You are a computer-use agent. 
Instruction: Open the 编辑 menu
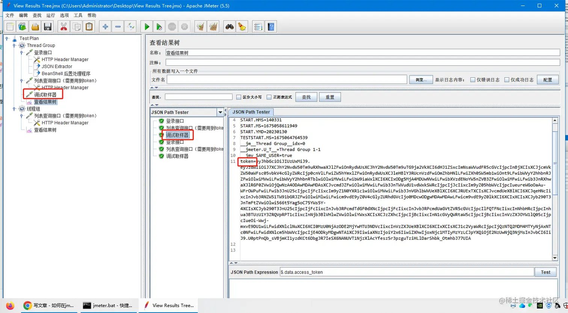point(23,15)
